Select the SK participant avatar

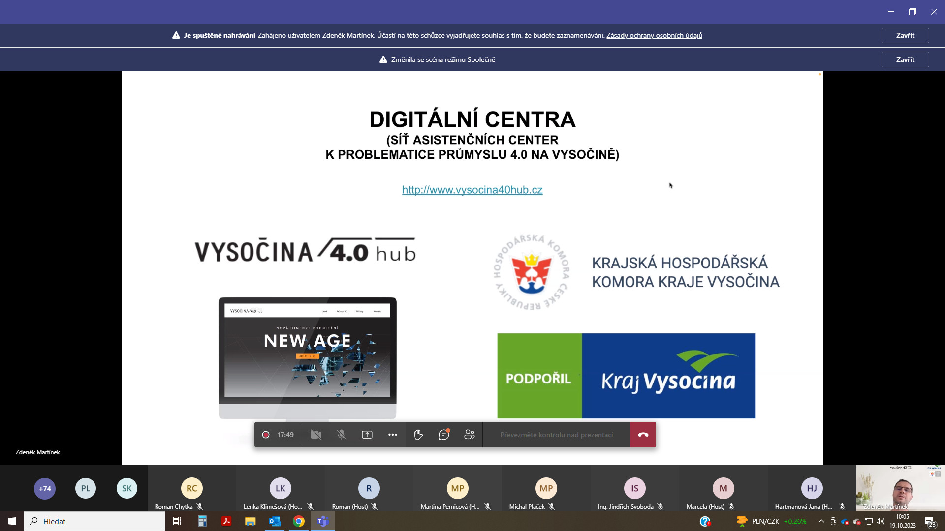point(127,489)
